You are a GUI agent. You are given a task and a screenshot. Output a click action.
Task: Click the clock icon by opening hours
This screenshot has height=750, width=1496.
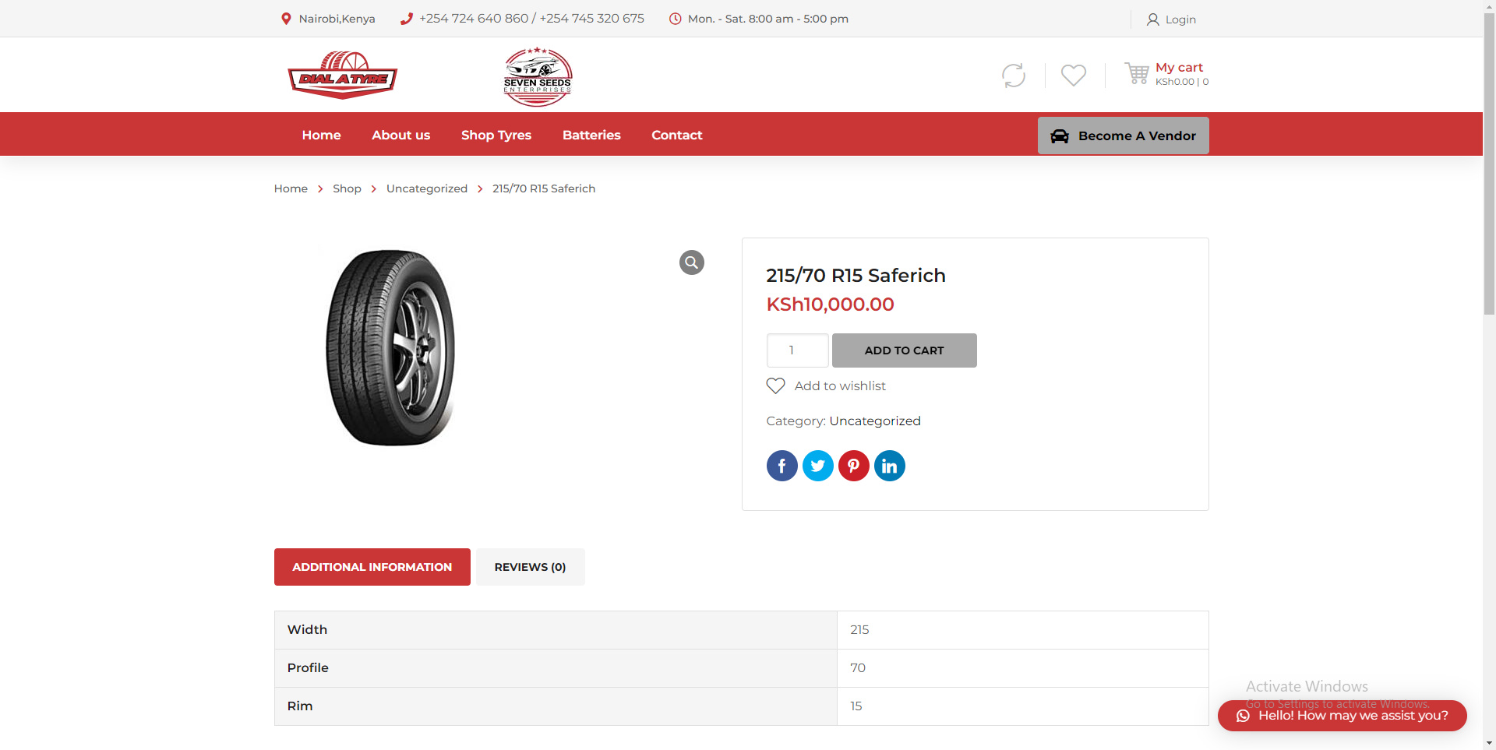676,19
